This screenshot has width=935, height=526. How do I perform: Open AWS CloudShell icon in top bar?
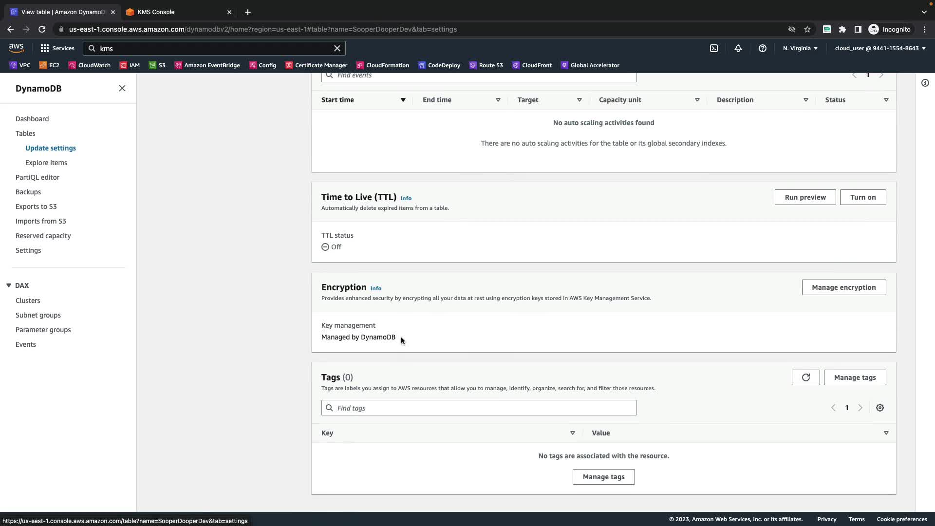(x=714, y=48)
